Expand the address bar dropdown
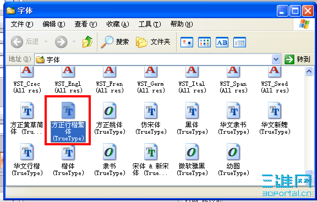This screenshot has height=202, width=317. (x=276, y=59)
